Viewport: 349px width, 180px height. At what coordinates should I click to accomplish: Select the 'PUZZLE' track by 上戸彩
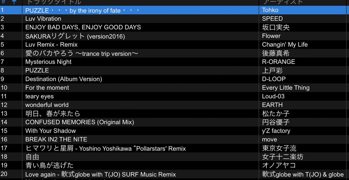(37, 71)
